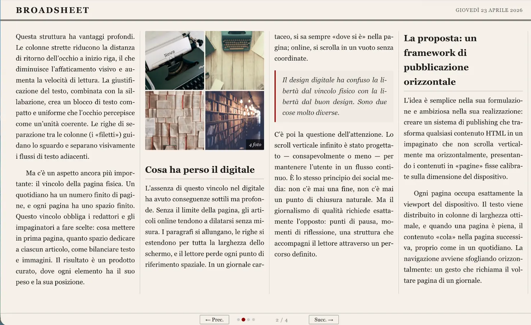Jump to the third pagination dot
Image resolution: width=531 pixels, height=325 pixels.
[x=249, y=320]
